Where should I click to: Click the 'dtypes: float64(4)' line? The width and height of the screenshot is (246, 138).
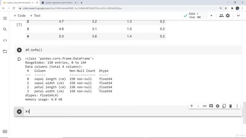tap(42, 95)
